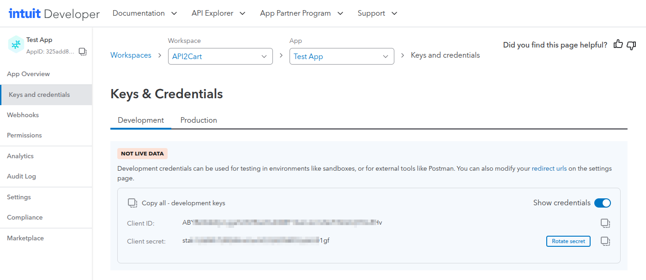Click the Intuit Developer logo

coord(54,14)
